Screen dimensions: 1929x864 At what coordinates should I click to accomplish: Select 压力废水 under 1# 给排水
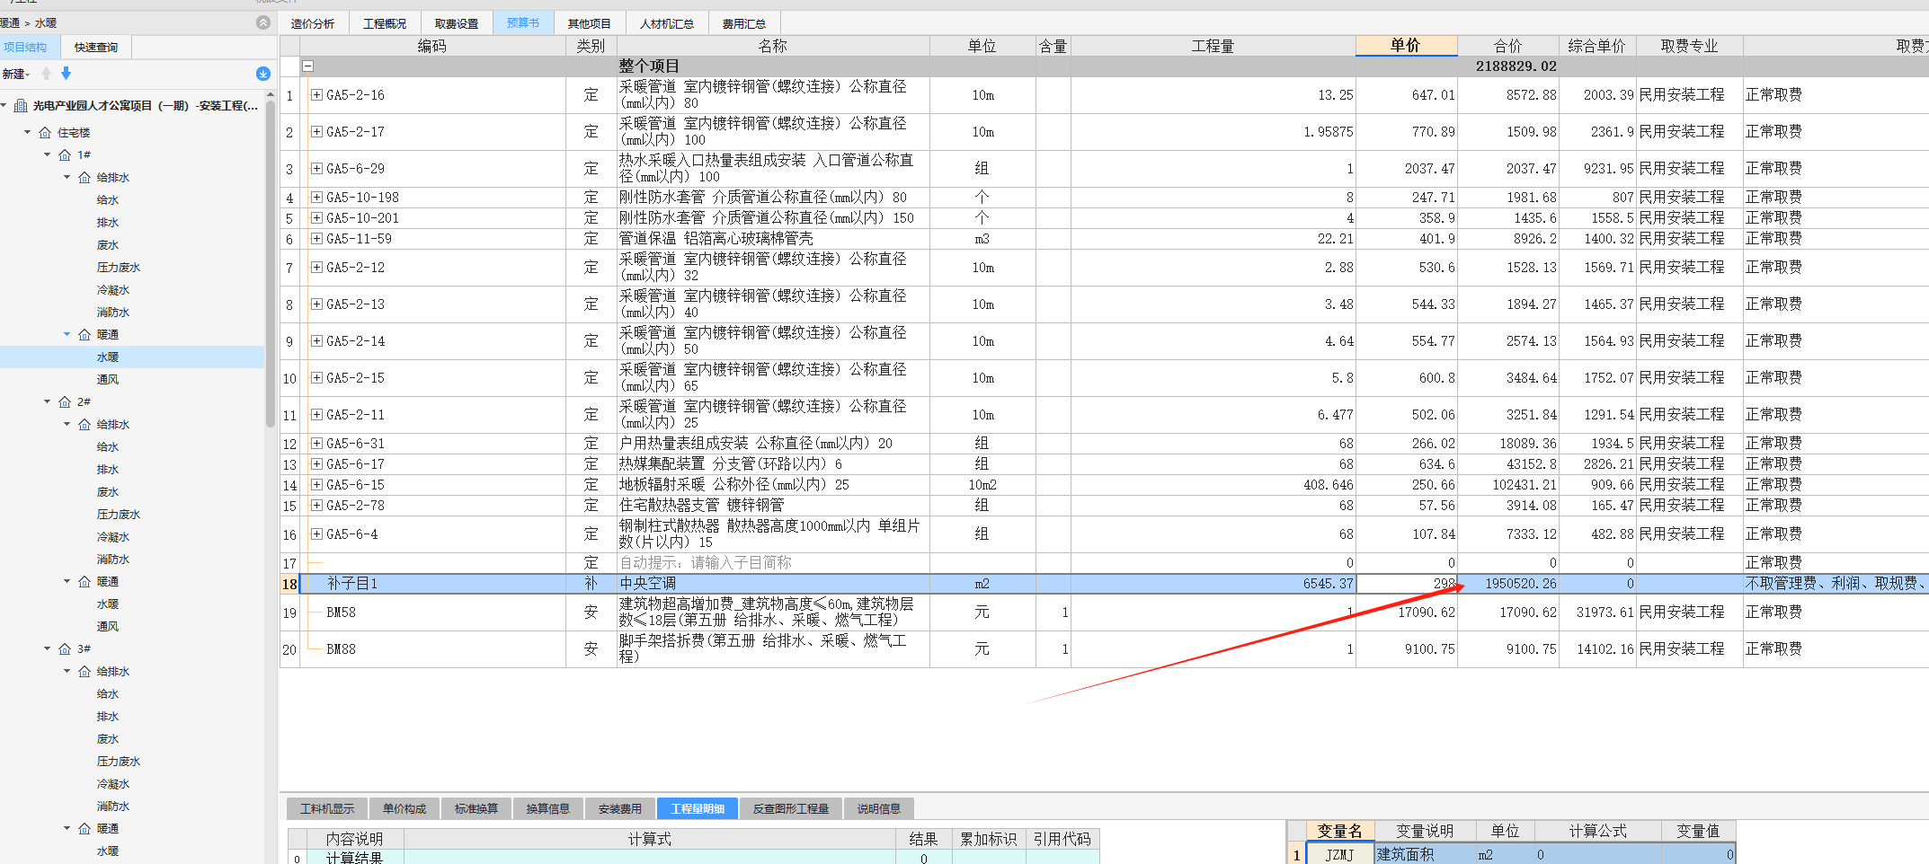pyautogui.click(x=119, y=268)
